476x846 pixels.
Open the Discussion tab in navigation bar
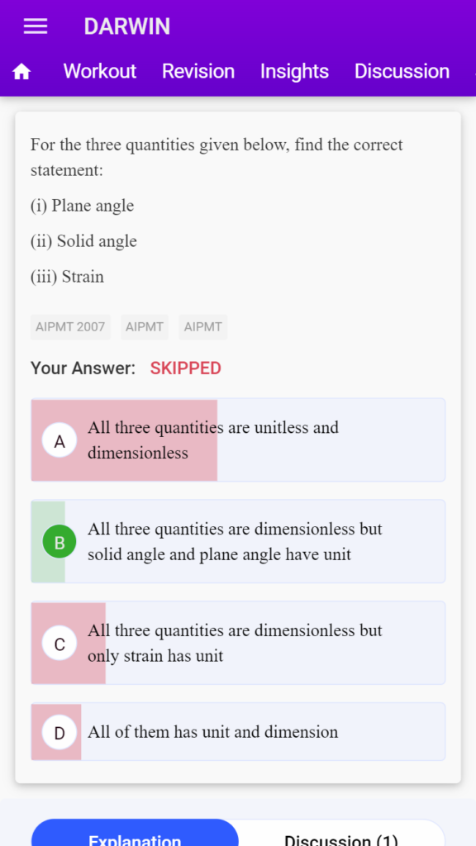click(x=402, y=71)
